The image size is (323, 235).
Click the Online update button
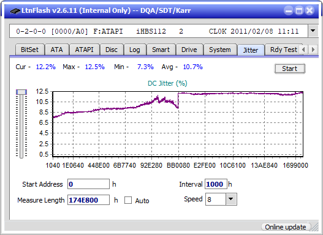pos(286,227)
